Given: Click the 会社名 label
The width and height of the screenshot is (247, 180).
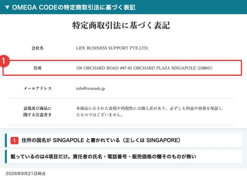Looking at the screenshot, I should tap(37, 48).
